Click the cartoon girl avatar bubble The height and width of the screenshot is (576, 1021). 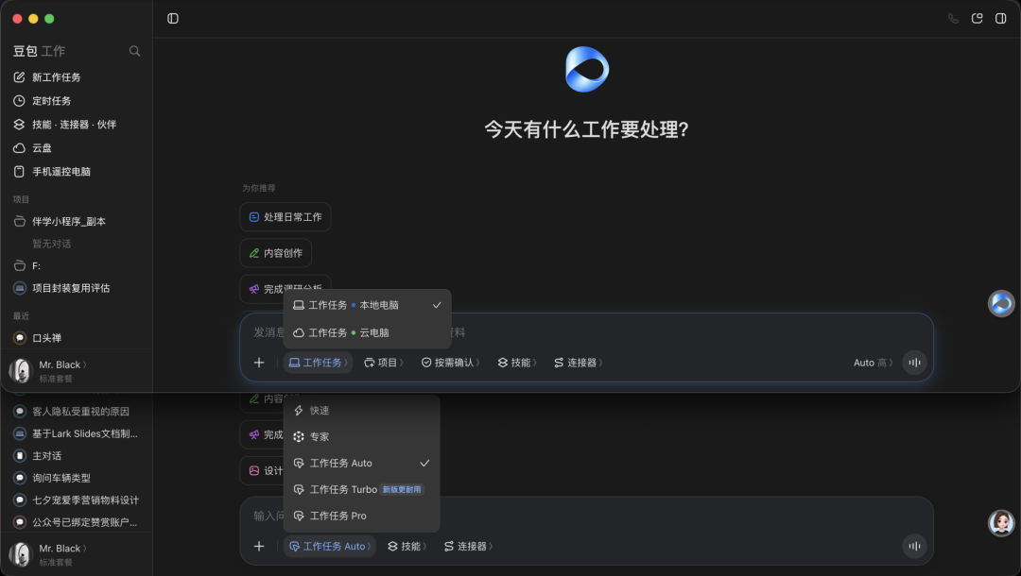(x=1001, y=523)
